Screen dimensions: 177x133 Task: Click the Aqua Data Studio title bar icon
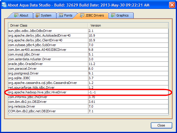(4, 5)
